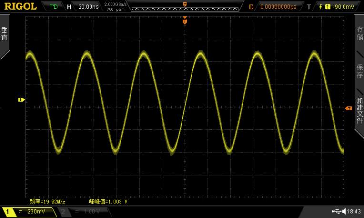
Task: Click the T trigger label in header
Action: click(309, 7)
